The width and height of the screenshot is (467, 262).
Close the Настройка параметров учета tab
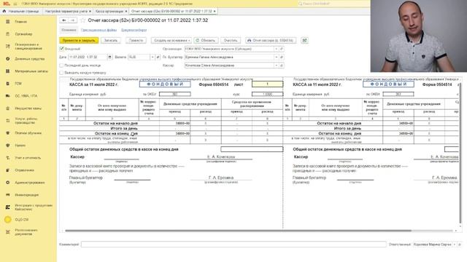[90, 12]
